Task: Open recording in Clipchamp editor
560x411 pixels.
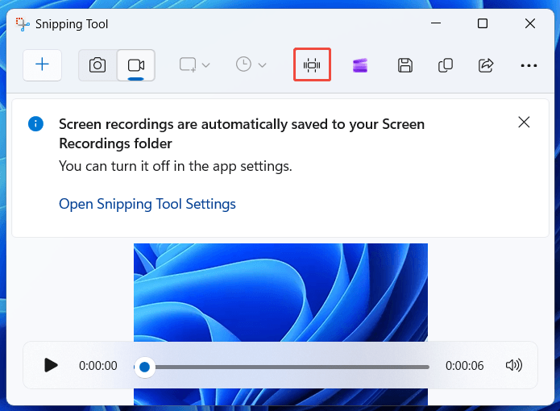Action: coord(360,65)
